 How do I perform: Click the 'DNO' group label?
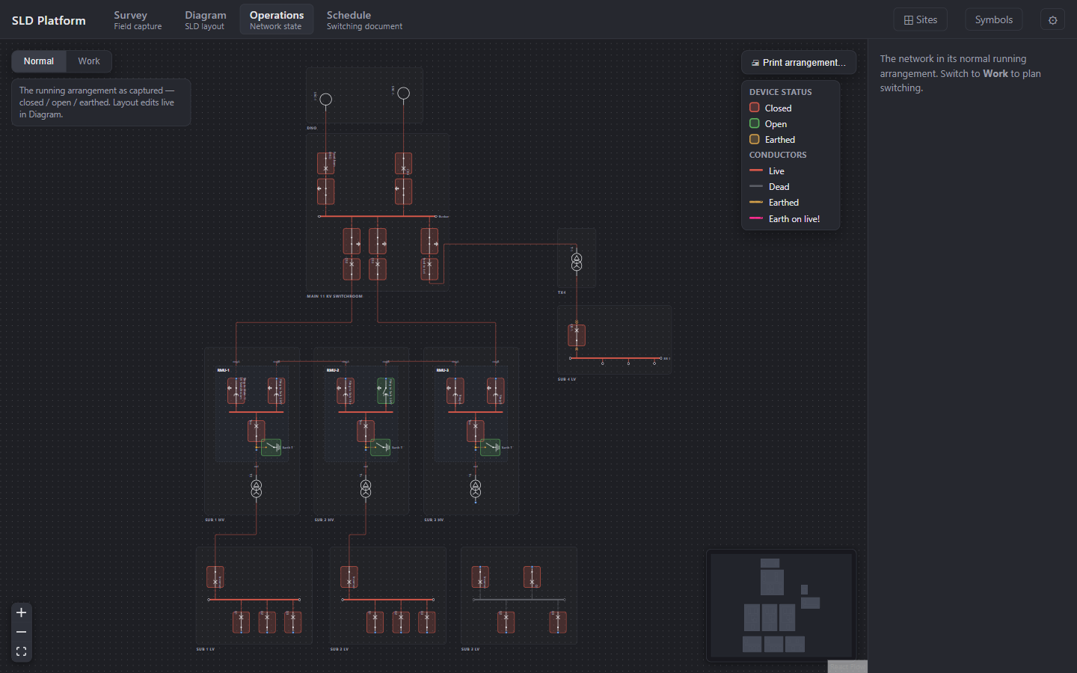tap(312, 128)
